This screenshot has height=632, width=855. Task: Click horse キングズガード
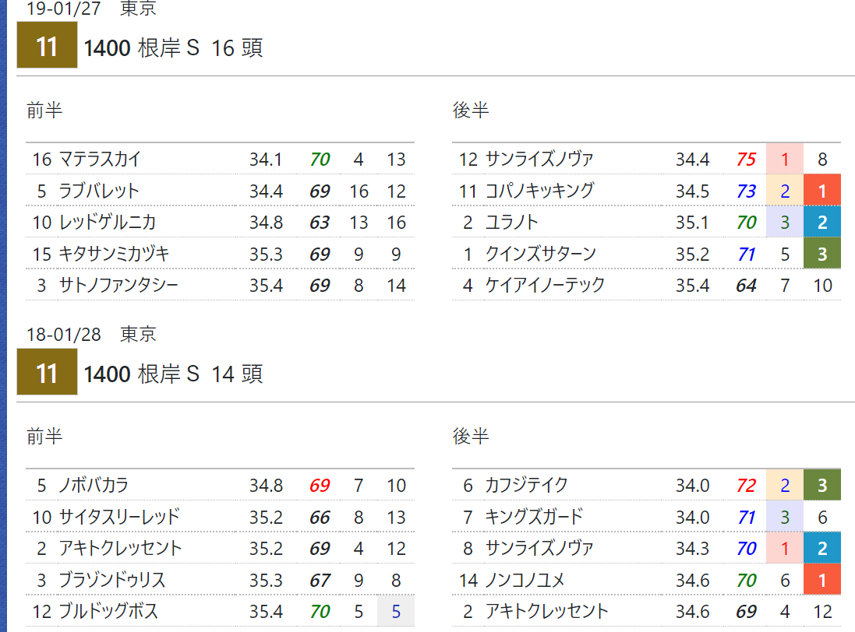(534, 516)
